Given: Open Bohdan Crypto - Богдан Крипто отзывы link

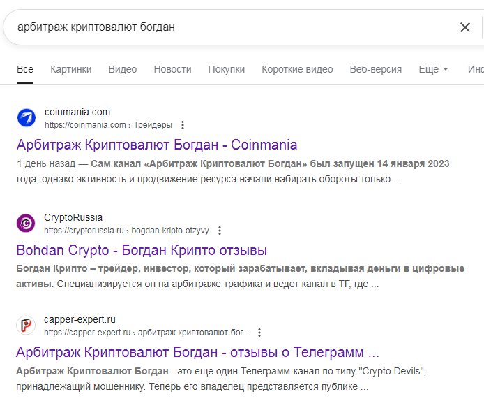Looking at the screenshot, I should click(142, 249).
